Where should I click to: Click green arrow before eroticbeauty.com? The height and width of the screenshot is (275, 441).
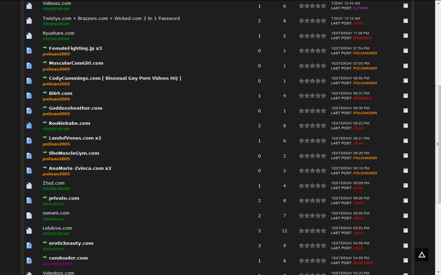click(45, 243)
